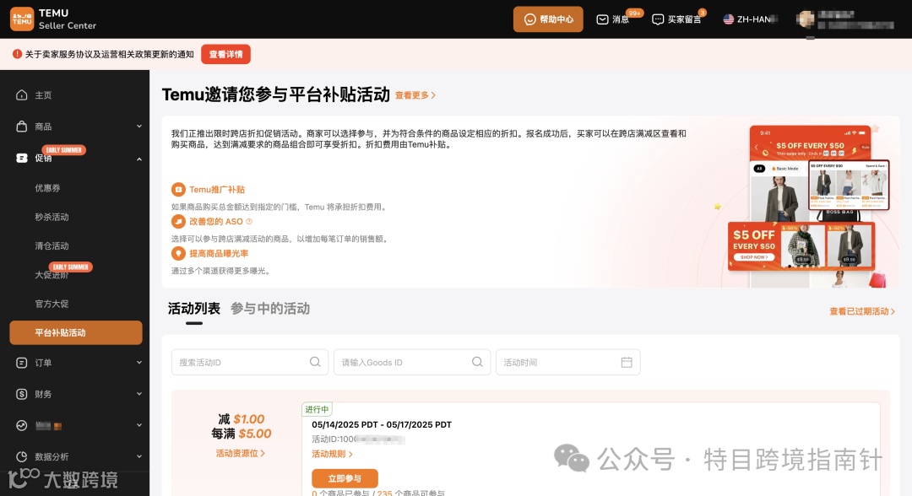
Task: Click the 提高商品曝光率 location icon
Action: [178, 253]
